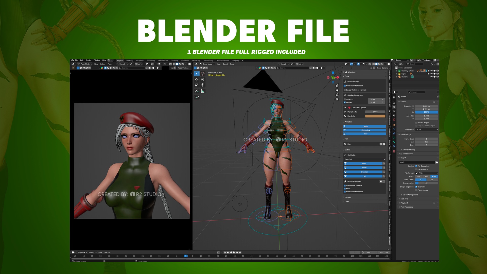This screenshot has width=487, height=274.
Task: Open the Texture properties checker icon
Action: 394,151
